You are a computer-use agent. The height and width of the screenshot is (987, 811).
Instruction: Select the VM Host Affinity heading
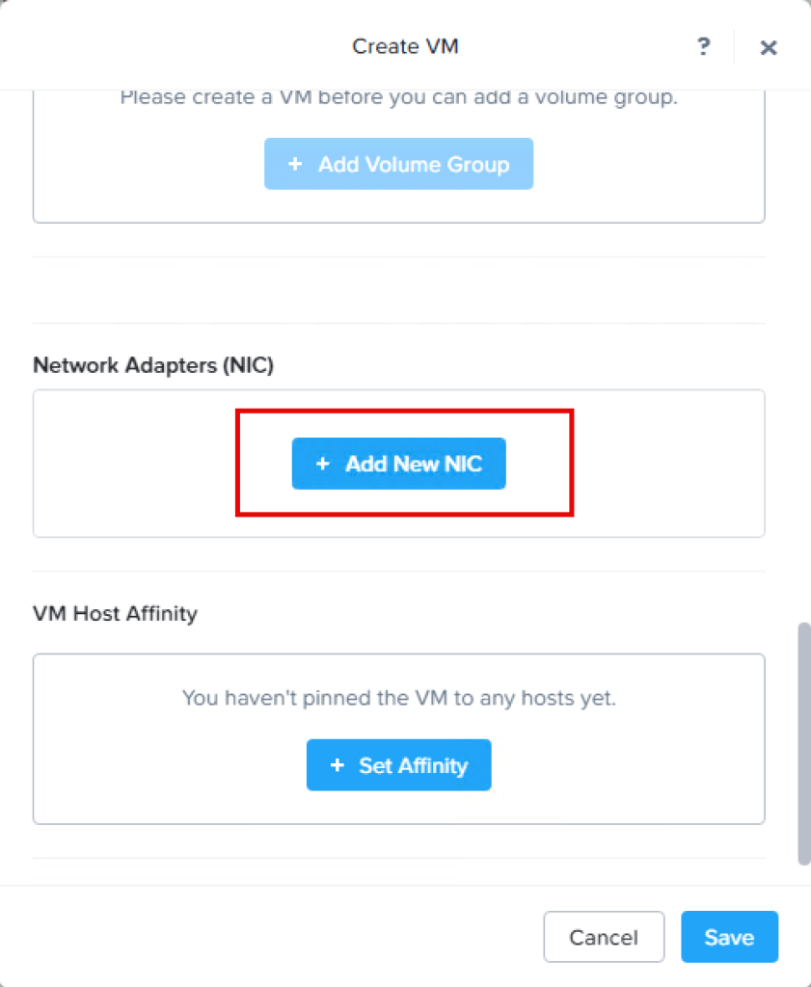(115, 613)
